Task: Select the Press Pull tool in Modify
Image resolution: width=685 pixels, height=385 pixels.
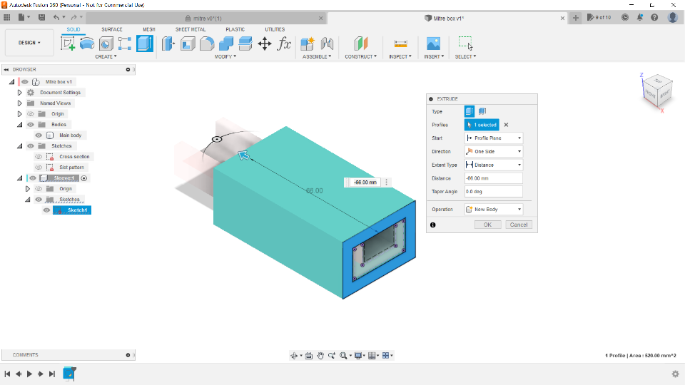Action: click(168, 43)
